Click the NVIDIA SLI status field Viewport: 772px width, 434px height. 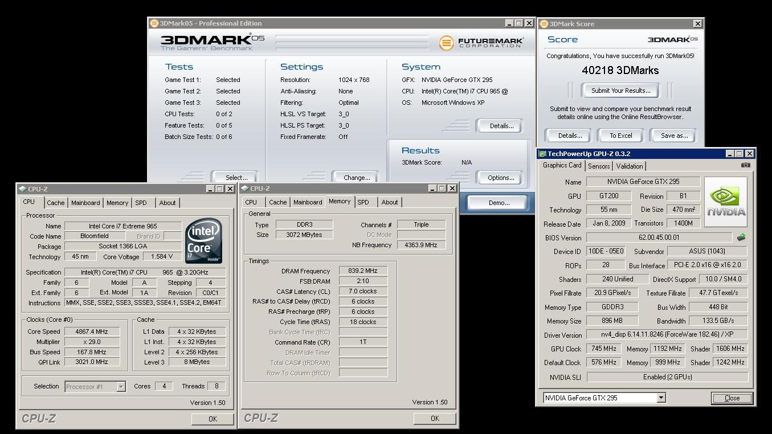(x=667, y=377)
